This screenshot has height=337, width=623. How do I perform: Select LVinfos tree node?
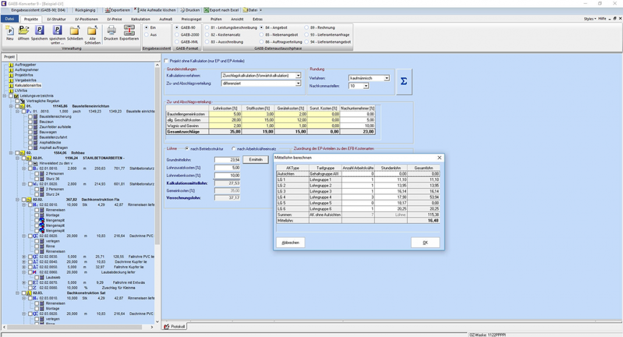[21, 90]
